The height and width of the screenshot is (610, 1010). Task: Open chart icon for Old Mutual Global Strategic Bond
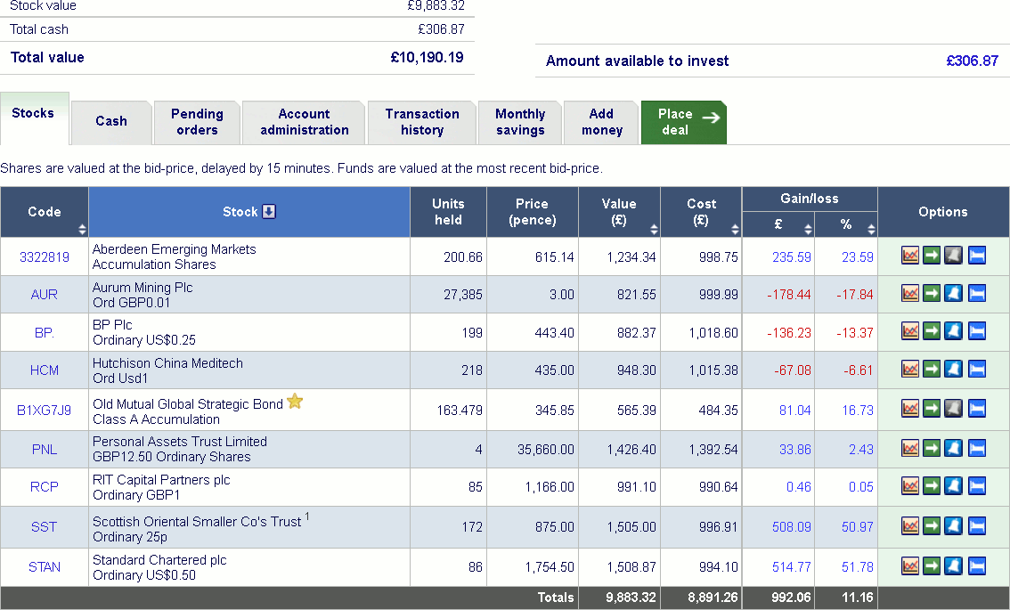click(x=909, y=409)
